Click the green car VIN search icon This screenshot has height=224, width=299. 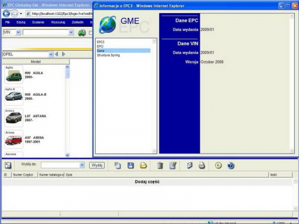tap(82, 33)
